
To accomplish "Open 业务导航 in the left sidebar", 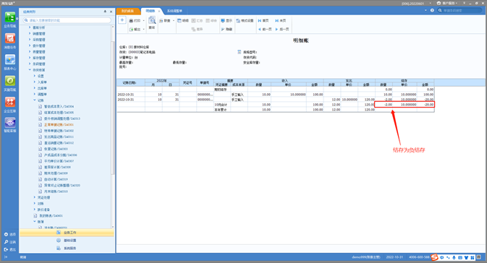I will point(10,20).
